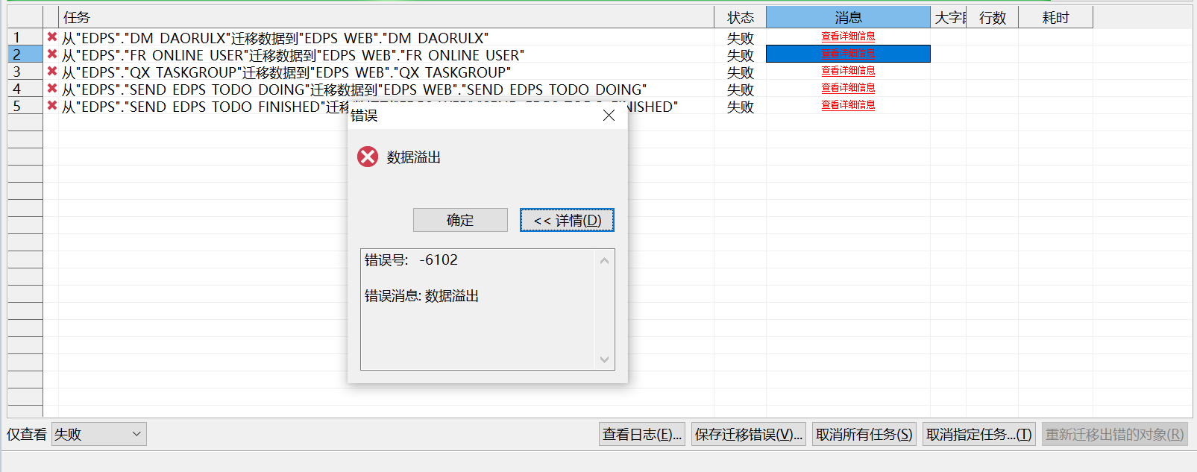Click the failure icon for SEND EDPS TODO DOING task
Screen dimensions: 1197x472
pos(52,88)
